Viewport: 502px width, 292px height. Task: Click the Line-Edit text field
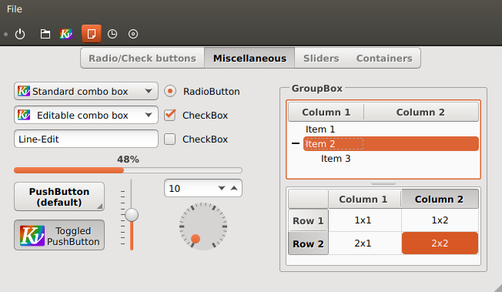(x=86, y=139)
